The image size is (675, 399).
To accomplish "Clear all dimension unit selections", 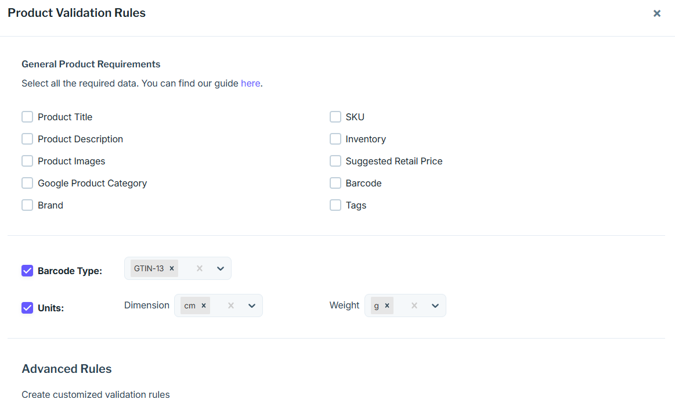I will pos(231,305).
